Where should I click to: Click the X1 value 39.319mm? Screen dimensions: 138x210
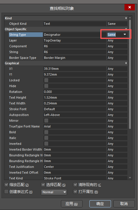[74, 69]
